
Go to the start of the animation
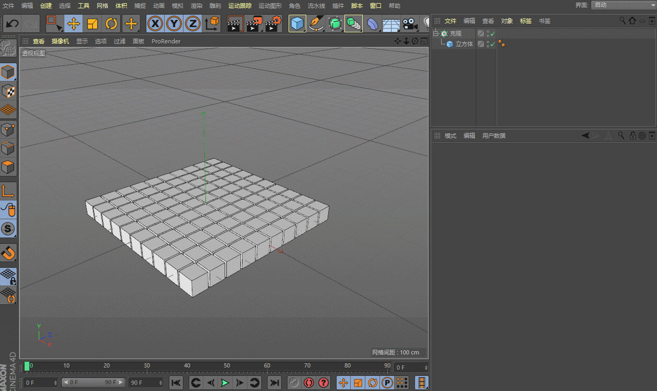click(x=176, y=383)
